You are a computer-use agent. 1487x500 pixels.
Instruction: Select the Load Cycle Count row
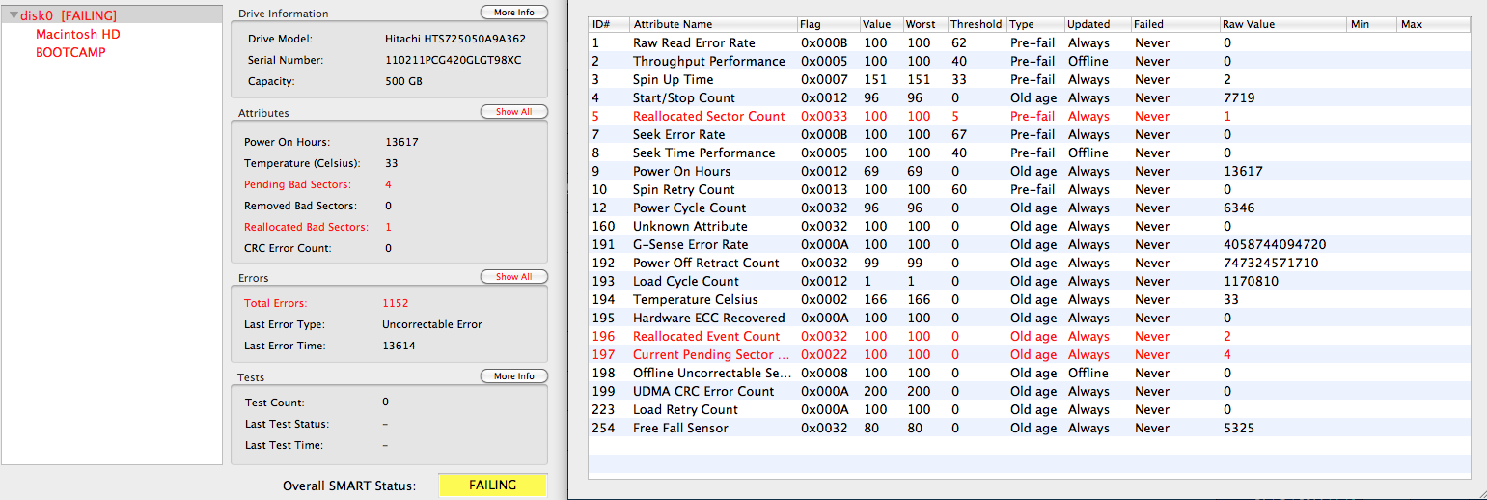(685, 282)
